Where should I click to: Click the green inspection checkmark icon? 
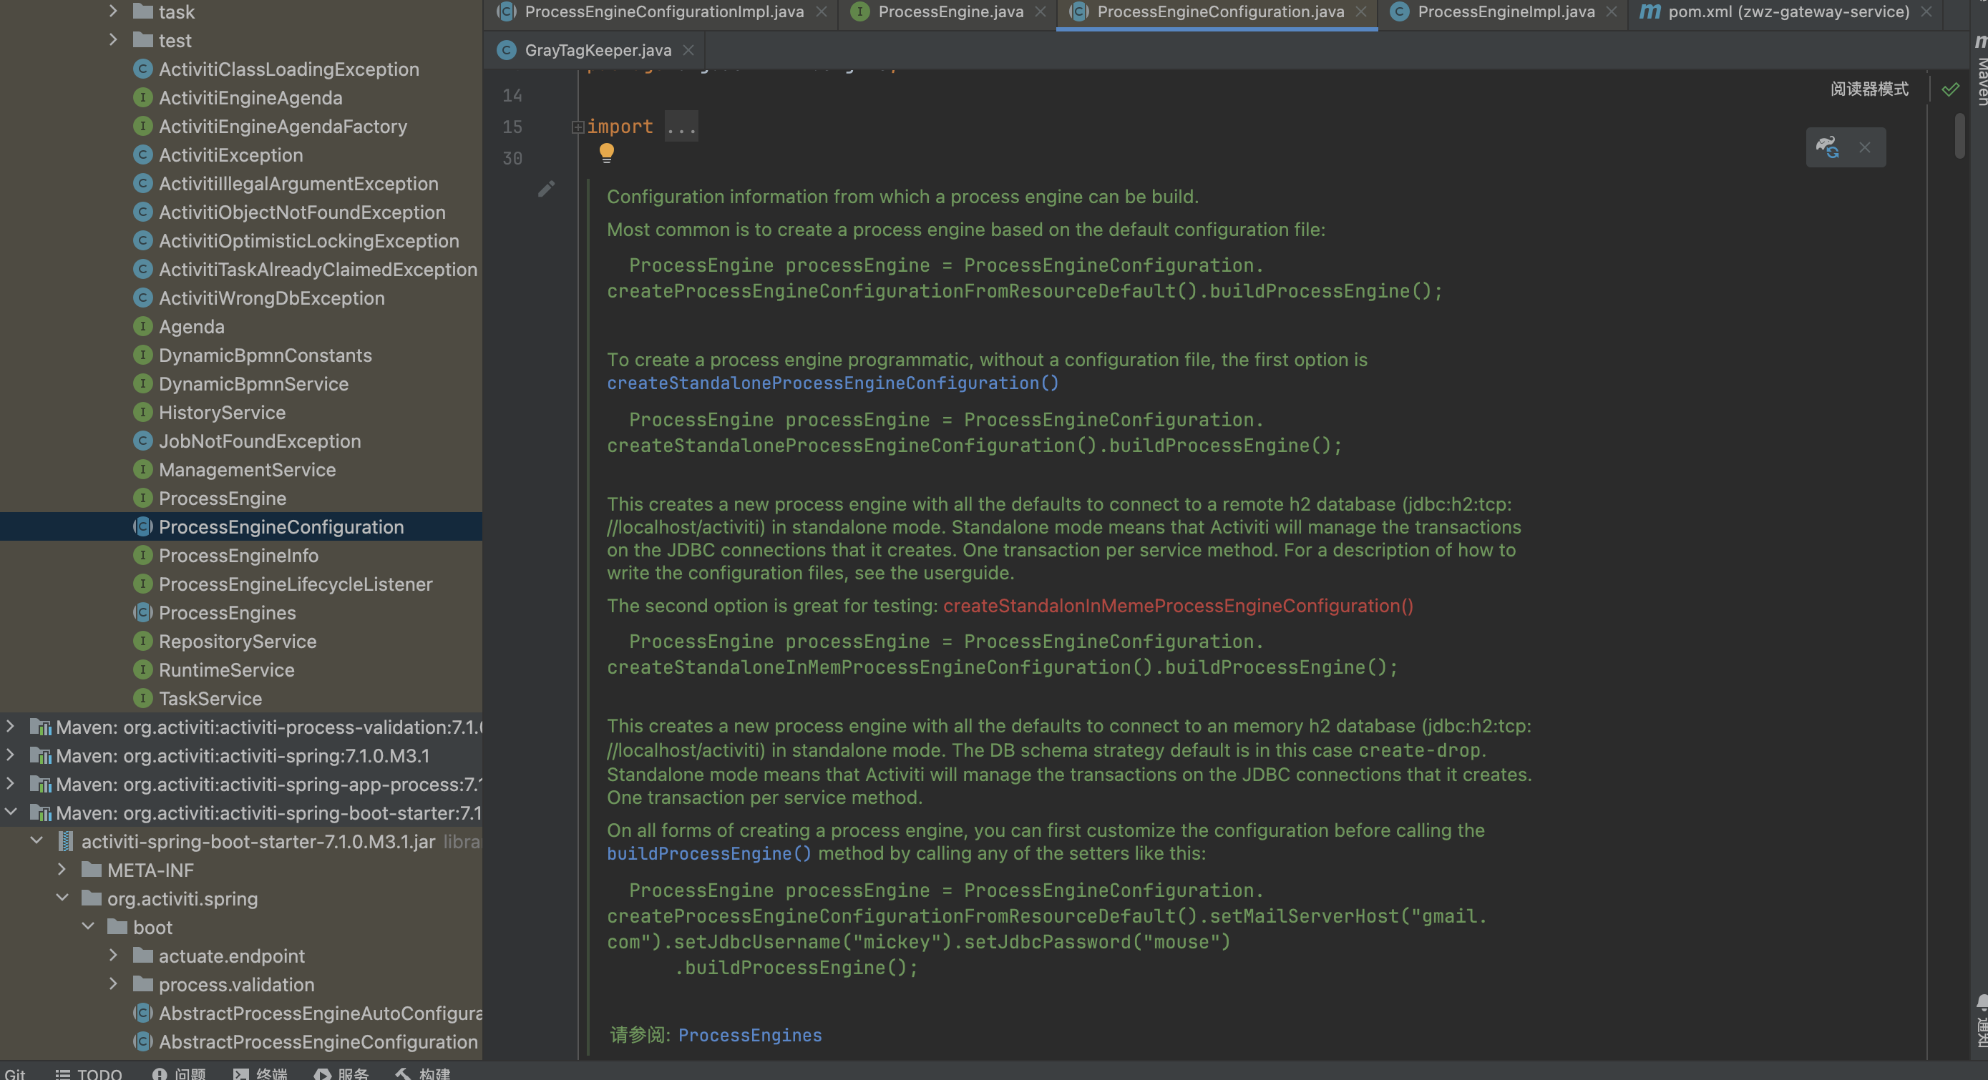click(x=1950, y=89)
